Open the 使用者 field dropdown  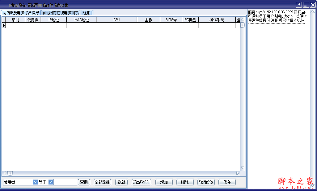35,182
